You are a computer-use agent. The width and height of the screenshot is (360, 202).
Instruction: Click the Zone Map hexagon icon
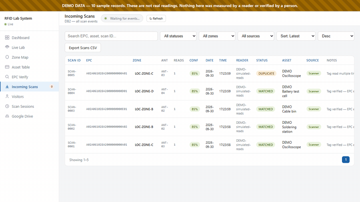7,57
